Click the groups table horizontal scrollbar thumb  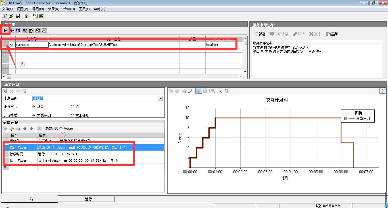(x=9, y=77)
